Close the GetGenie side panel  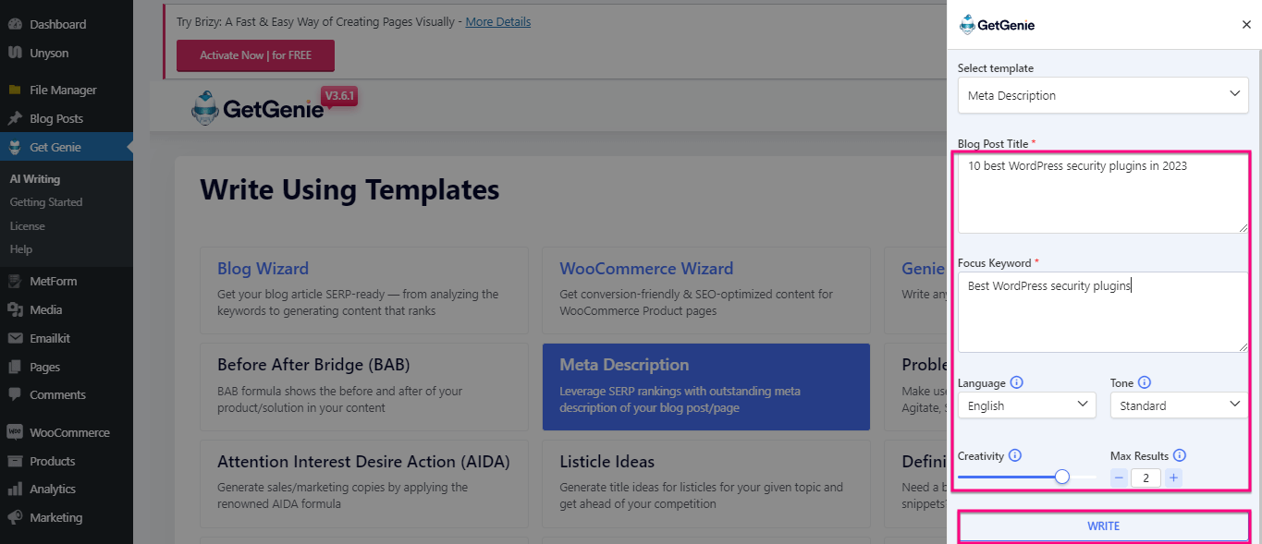coord(1245,25)
